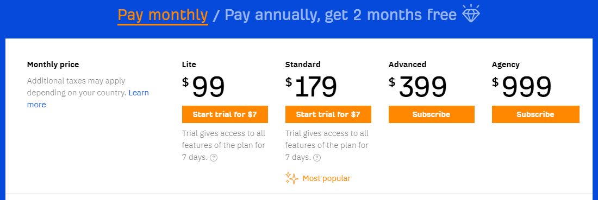Start the $7 trial for Lite plan

[225, 114]
